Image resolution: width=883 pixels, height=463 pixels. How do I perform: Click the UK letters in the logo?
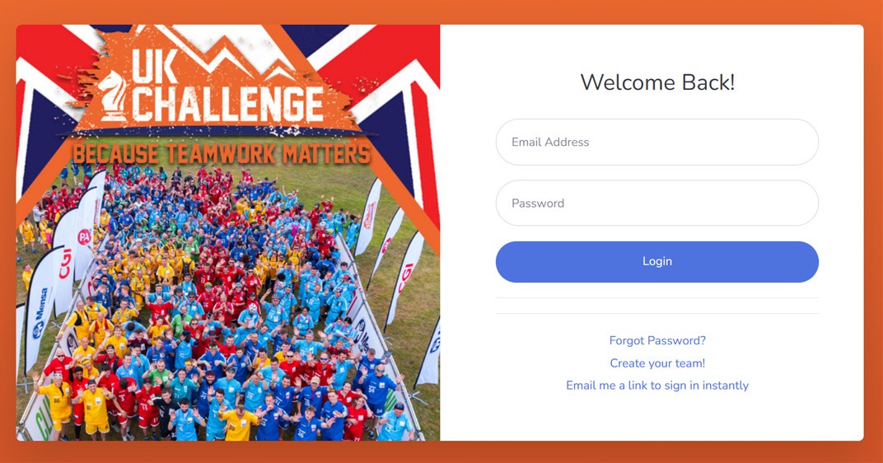(156, 66)
